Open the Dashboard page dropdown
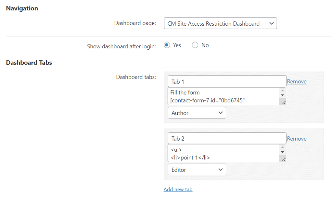This screenshot has height=199, width=332. click(x=220, y=24)
